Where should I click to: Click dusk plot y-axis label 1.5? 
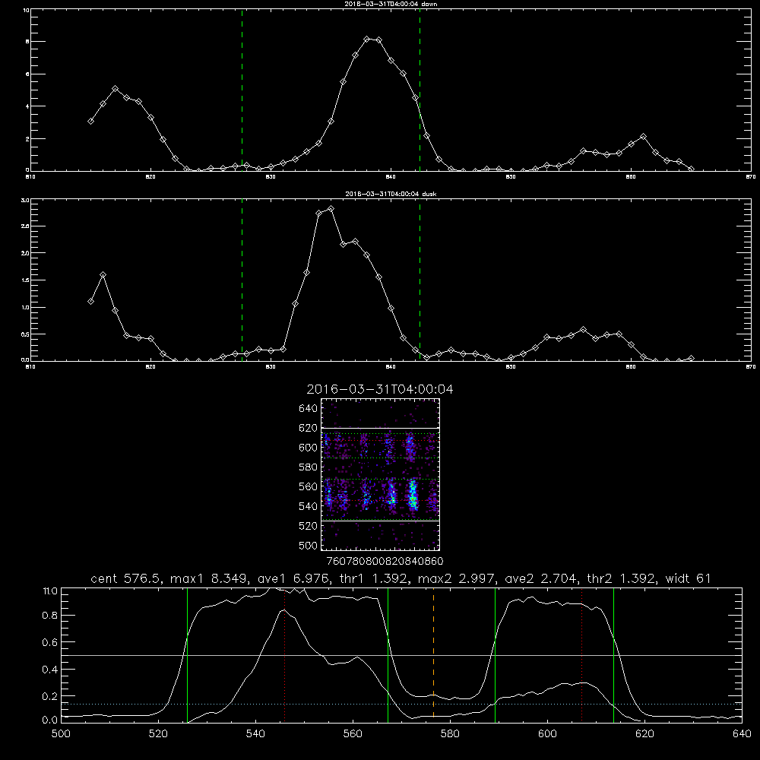pos(25,280)
